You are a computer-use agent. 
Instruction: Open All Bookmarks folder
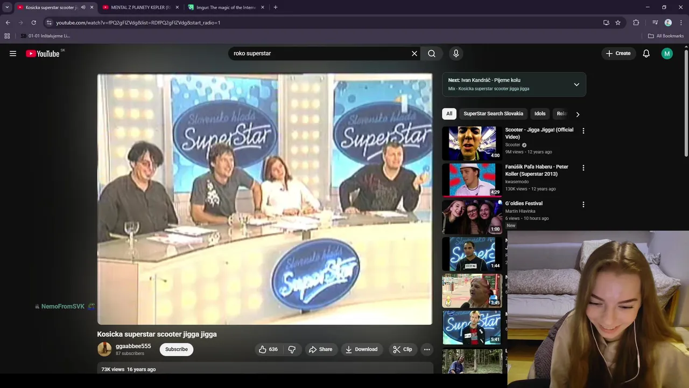coord(666,36)
